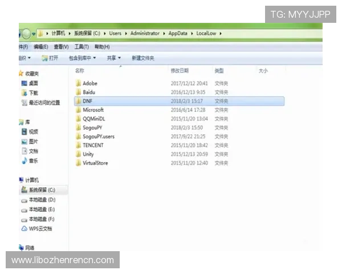The height and width of the screenshot is (274, 342).
Task: Open the 文档 library
Action: coord(30,151)
